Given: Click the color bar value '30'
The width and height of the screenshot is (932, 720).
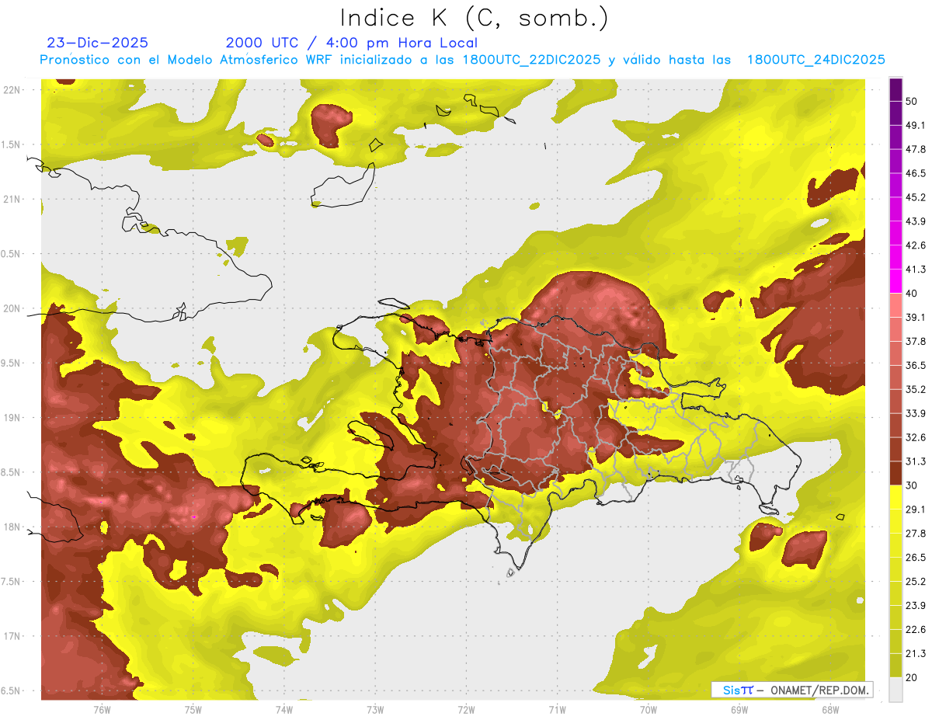Looking at the screenshot, I should tap(912, 485).
